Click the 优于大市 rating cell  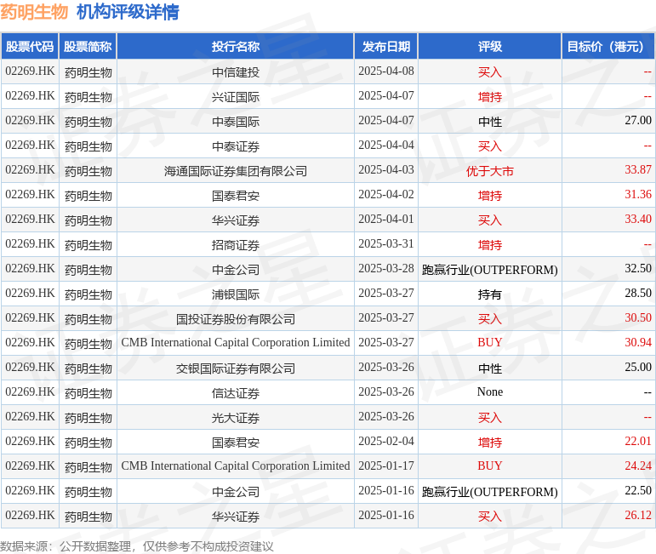click(490, 171)
